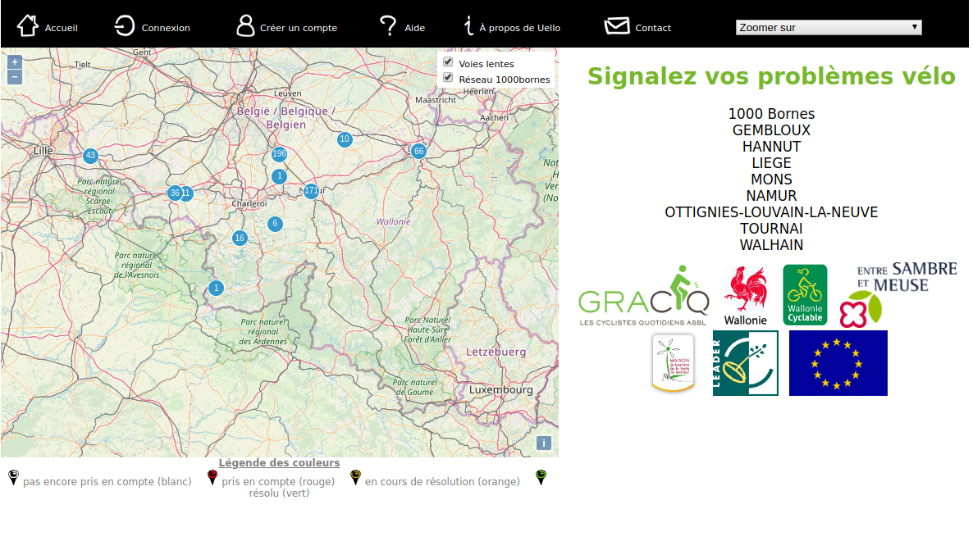Open the GRACQ logo
973x541 pixels.
[643, 296]
